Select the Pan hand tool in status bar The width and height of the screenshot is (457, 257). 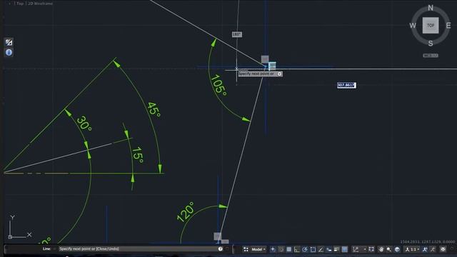pos(381,249)
